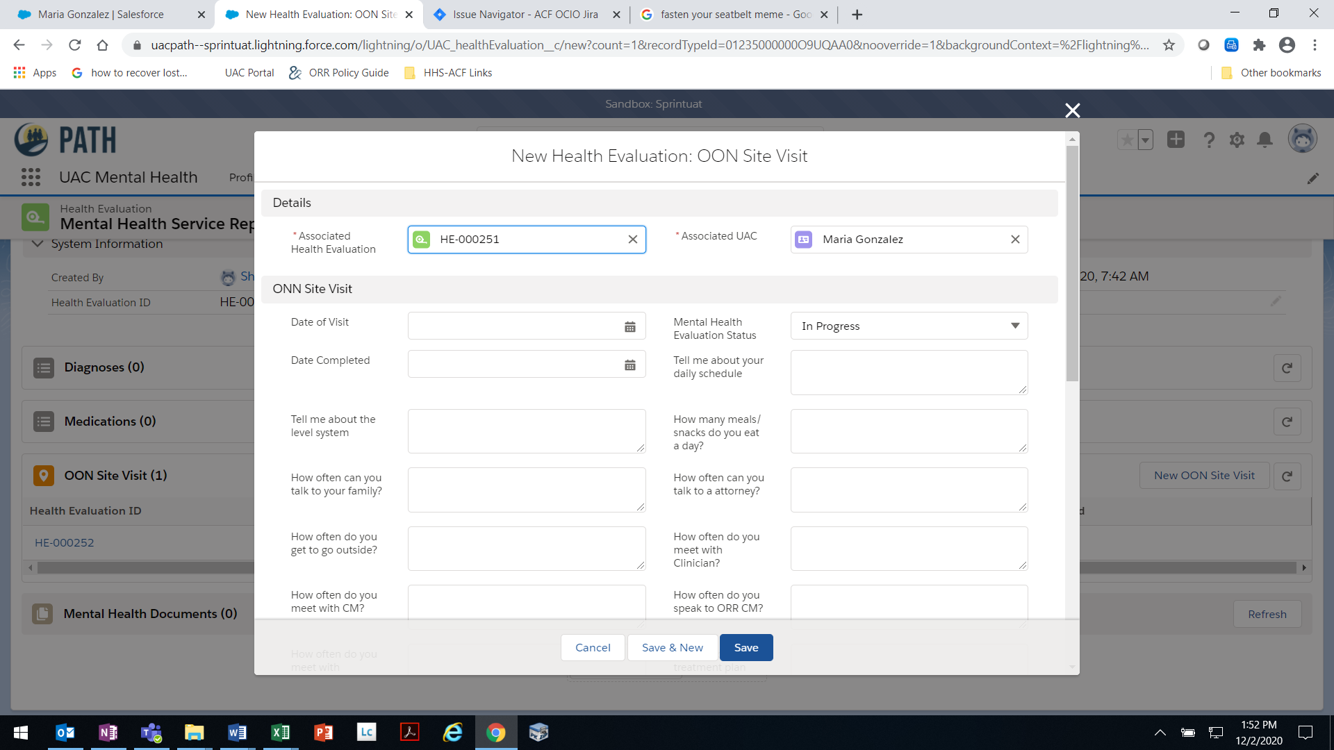The image size is (1334, 750).
Task: Open the Date Completed calendar picker
Action: [x=629, y=365]
